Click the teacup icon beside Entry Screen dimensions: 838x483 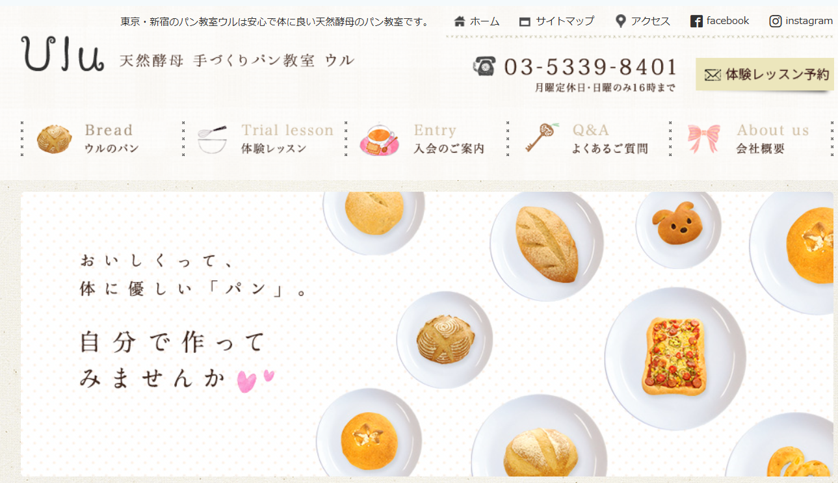379,139
